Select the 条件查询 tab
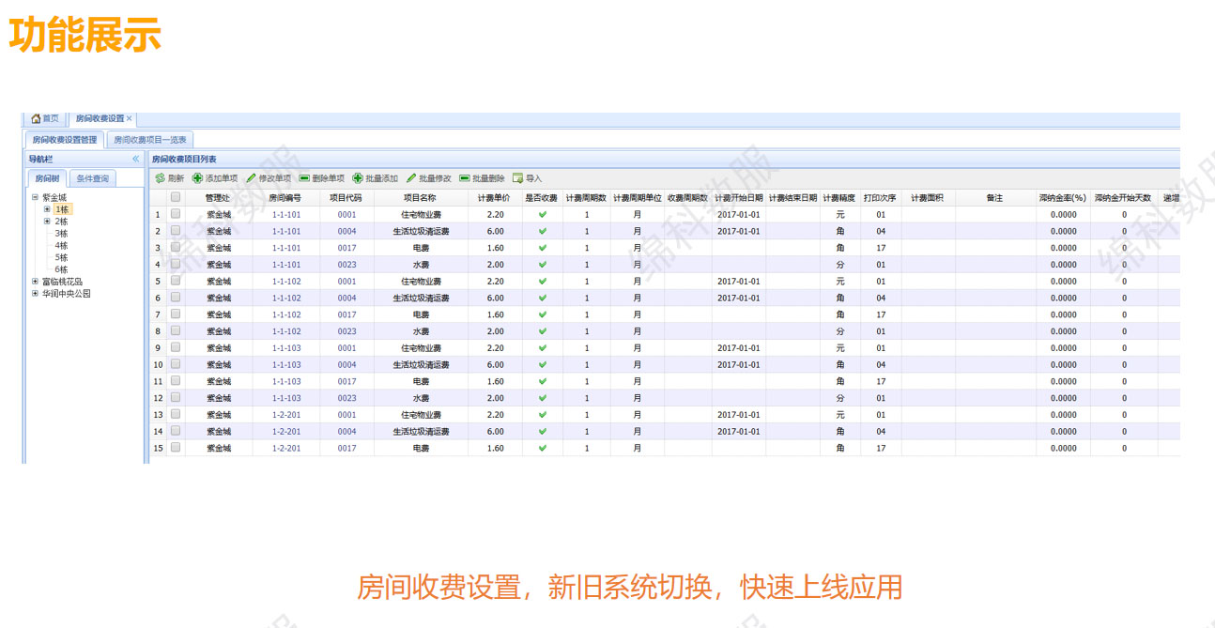Screen dimensions: 1215x628 pos(92,178)
